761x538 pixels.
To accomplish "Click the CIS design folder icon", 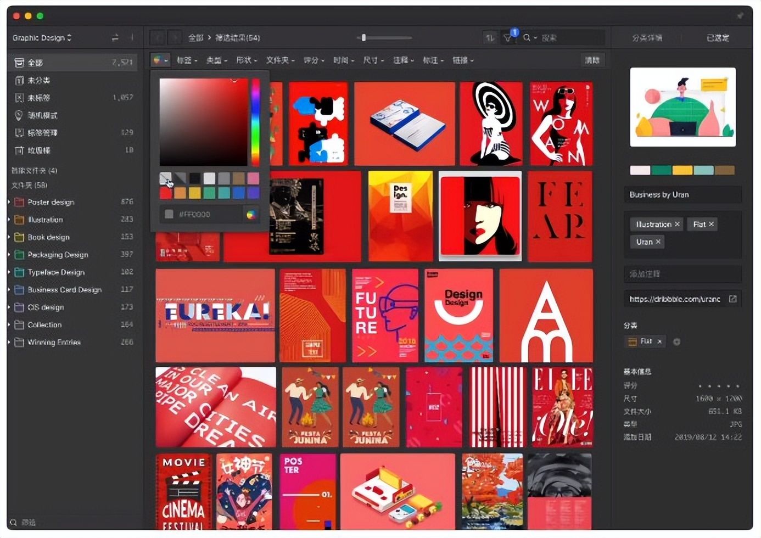I will (19, 307).
